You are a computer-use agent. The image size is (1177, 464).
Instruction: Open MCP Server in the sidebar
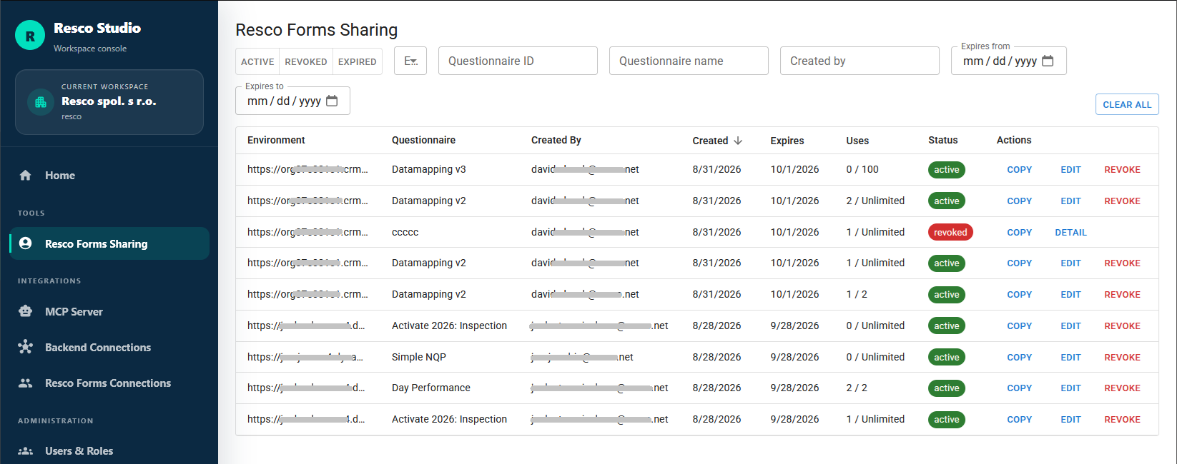(x=109, y=311)
